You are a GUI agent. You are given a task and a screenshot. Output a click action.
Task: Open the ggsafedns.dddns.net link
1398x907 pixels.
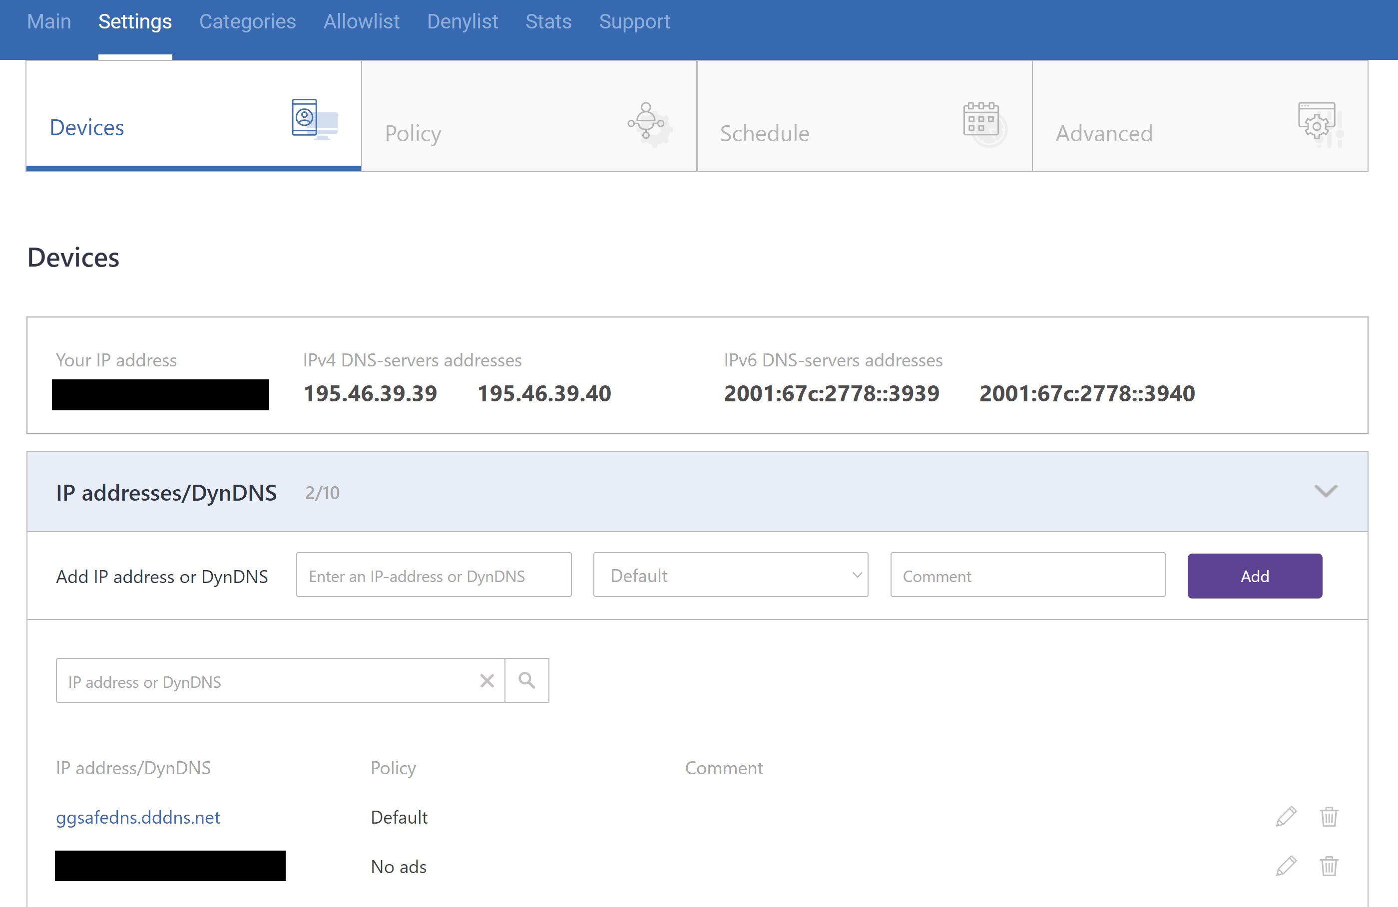138,817
